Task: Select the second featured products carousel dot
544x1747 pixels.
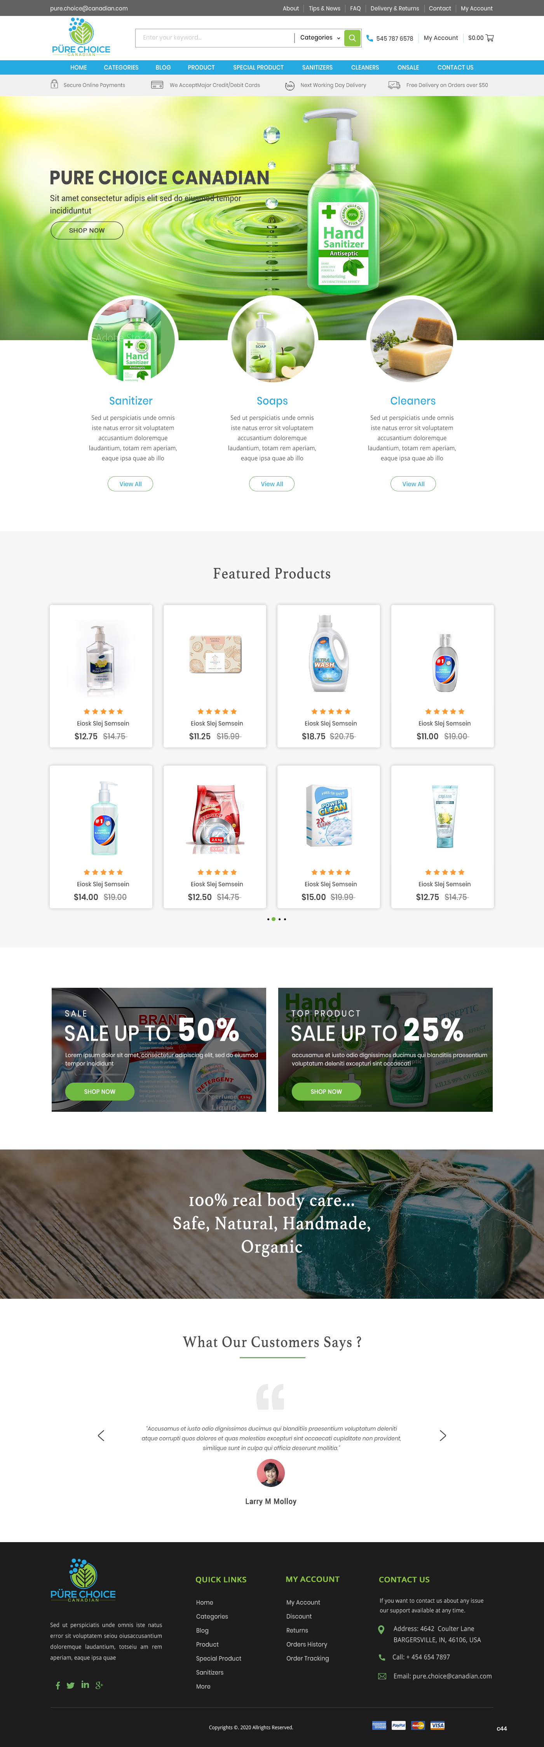Action: [x=273, y=919]
